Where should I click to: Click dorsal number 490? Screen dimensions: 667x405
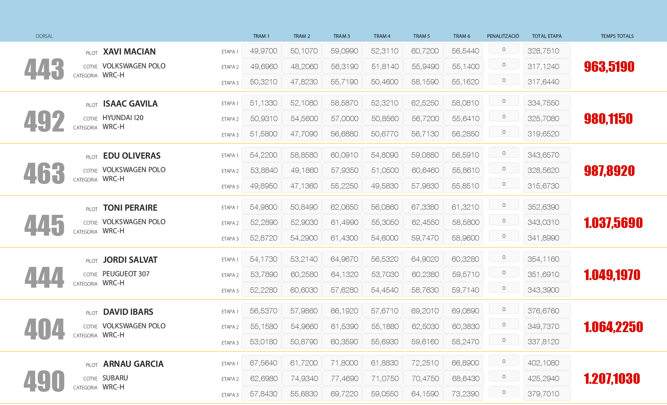44,381
